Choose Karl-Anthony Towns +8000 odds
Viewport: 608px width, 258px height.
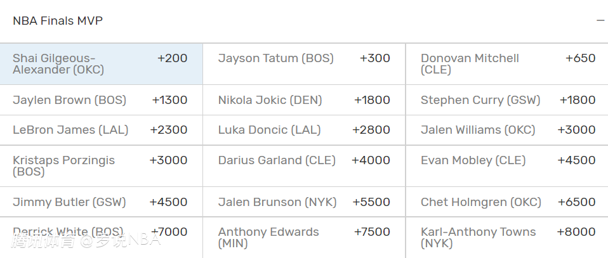(507, 238)
